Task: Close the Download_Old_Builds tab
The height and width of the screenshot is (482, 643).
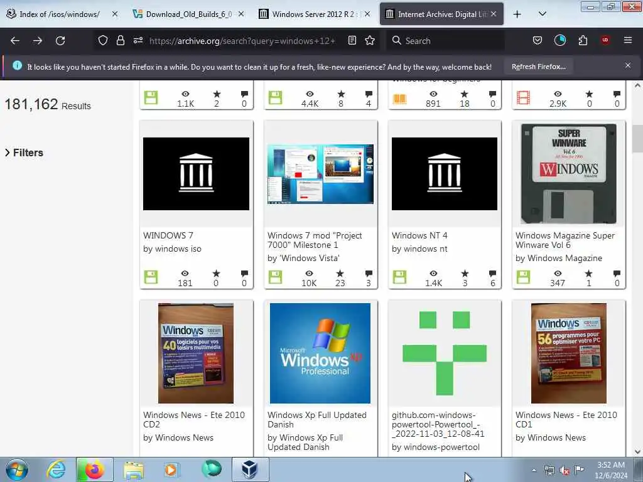Action: 241,14
